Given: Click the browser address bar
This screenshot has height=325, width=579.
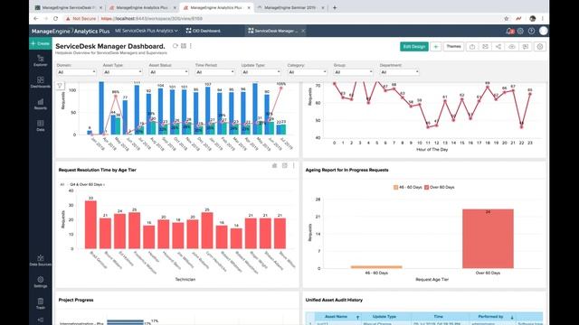Looking at the screenshot, I should point(280,18).
